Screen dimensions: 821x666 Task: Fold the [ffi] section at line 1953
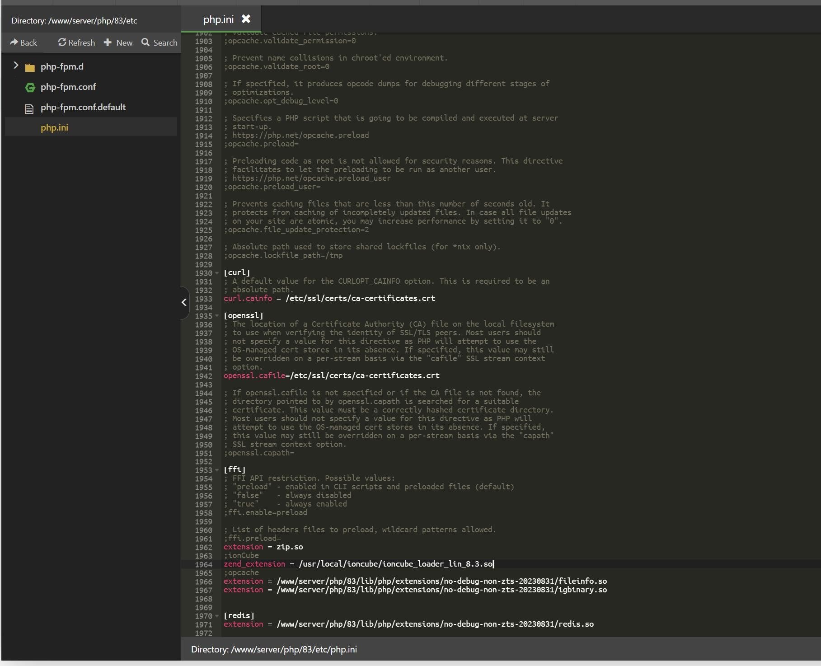tap(217, 470)
